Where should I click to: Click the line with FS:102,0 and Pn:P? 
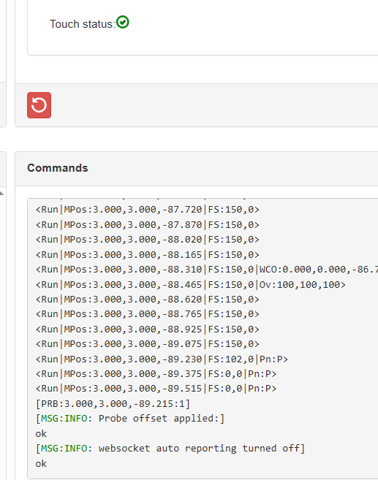tap(162, 359)
